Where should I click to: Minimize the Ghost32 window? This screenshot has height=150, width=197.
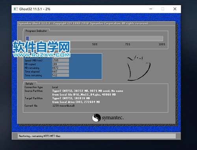151,9
